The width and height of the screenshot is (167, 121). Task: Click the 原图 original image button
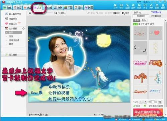pyautogui.click(x=108, y=13)
